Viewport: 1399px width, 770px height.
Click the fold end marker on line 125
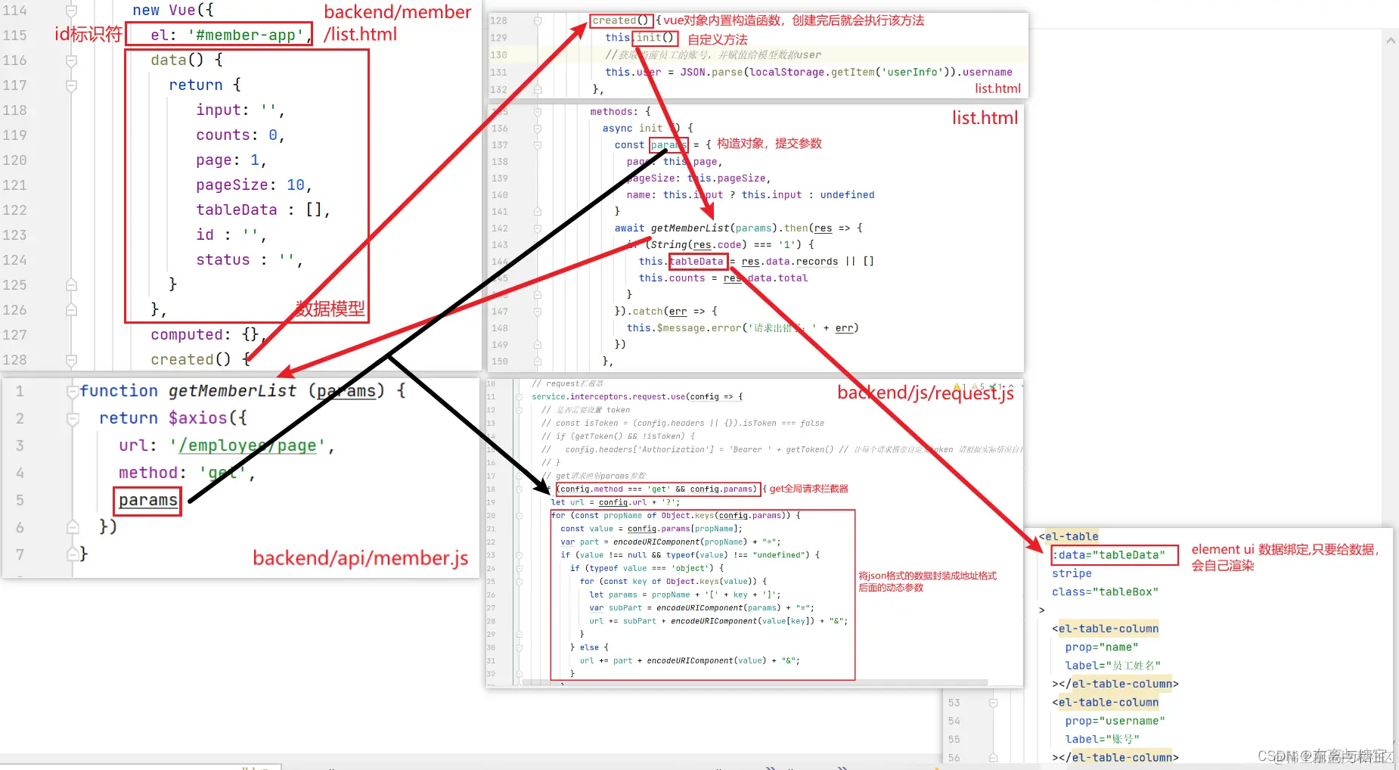pyautogui.click(x=71, y=285)
